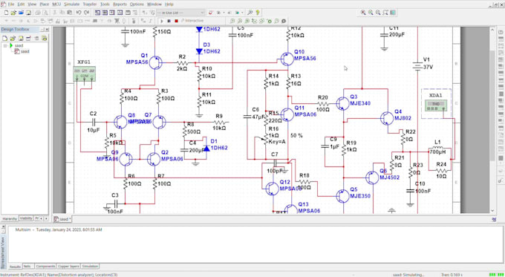Image resolution: width=505 pixels, height=277 pixels.
Task: Click the Interactive analysis button
Action: (192, 21)
